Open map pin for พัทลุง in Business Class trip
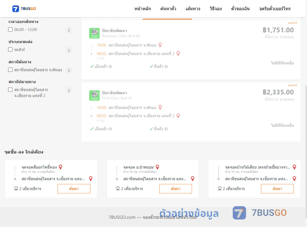Viewport: 307px width, 227px height. click(160, 45)
